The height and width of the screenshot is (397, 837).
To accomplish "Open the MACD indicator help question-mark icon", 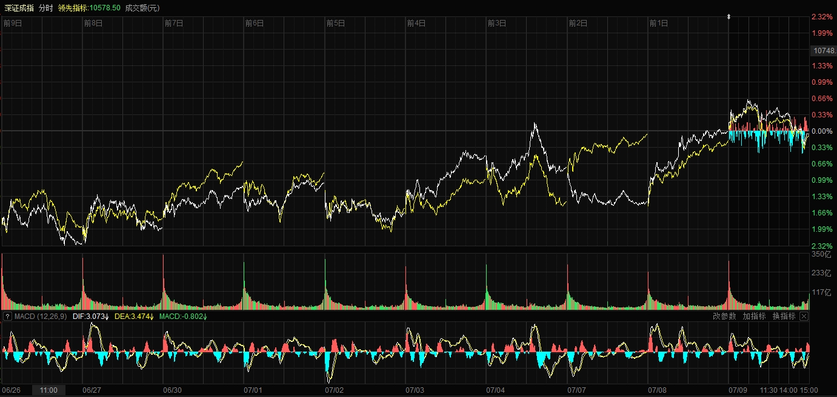I will point(7,317).
